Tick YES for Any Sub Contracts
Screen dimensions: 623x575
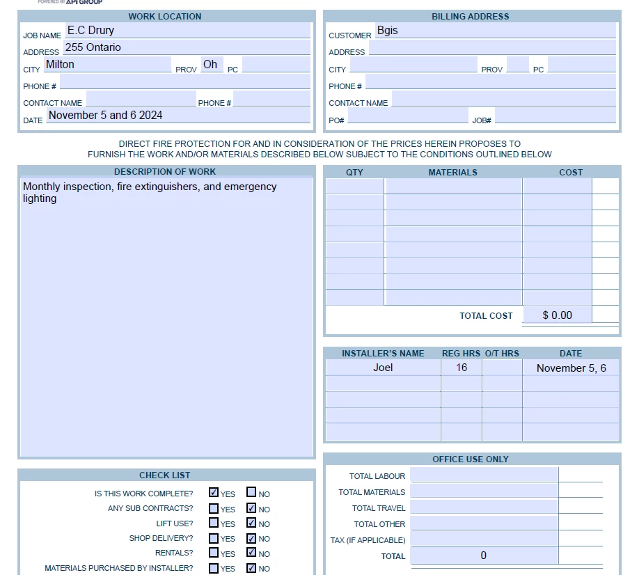coord(214,508)
